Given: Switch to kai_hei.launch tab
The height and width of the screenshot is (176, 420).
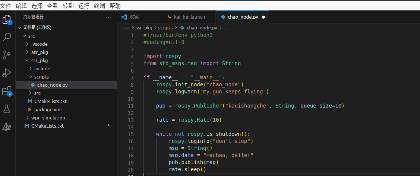Looking at the screenshot, I should pyautogui.click(x=189, y=17).
